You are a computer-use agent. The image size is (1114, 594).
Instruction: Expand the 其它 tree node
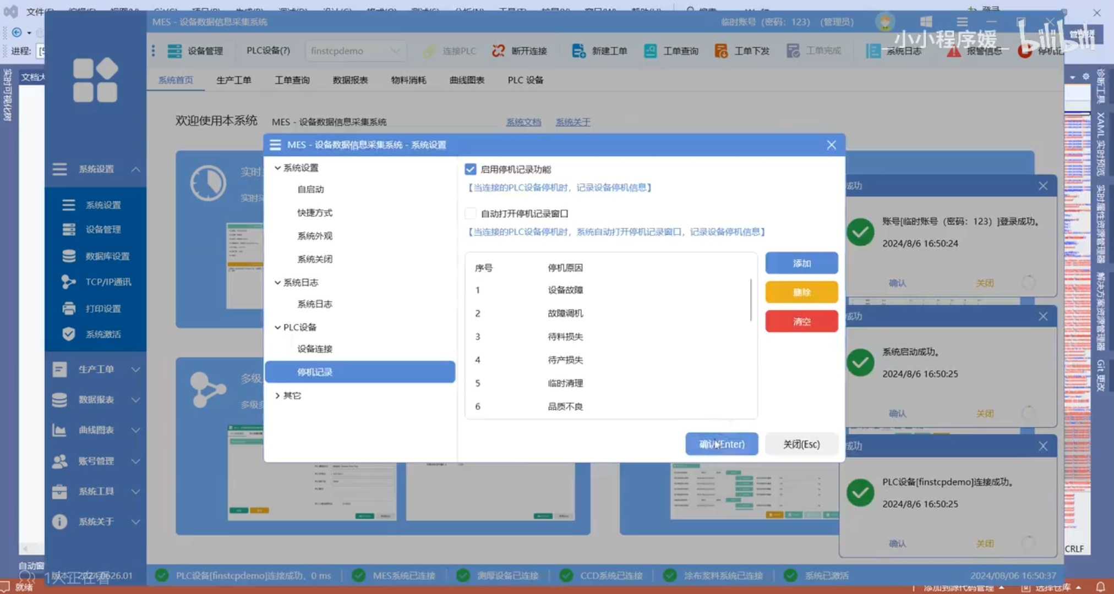pyautogui.click(x=277, y=395)
